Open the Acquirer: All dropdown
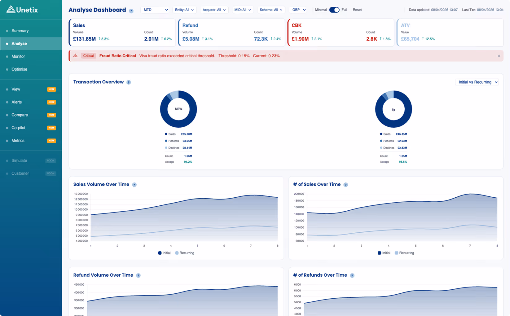 [214, 10]
